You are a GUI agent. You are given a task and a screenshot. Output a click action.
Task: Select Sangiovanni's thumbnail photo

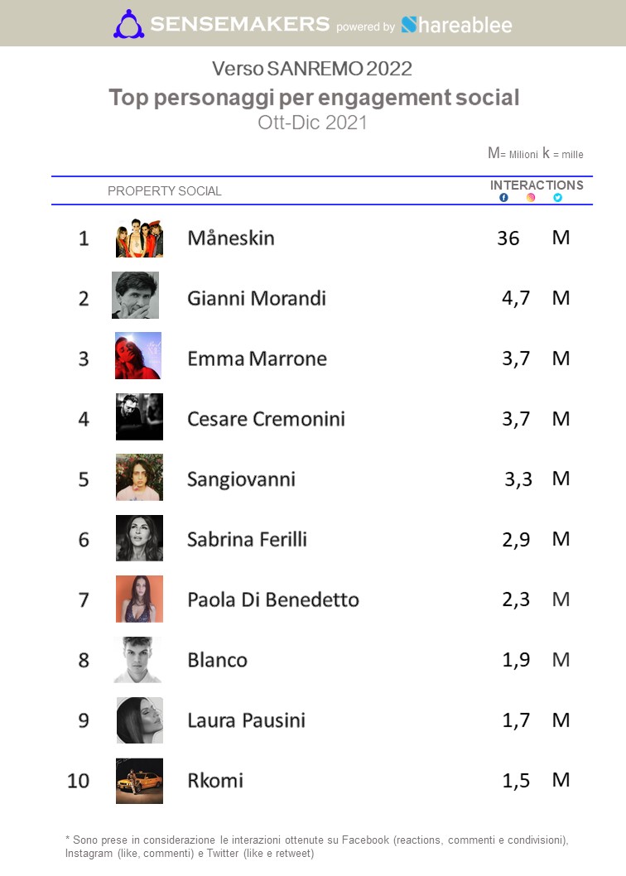click(139, 477)
